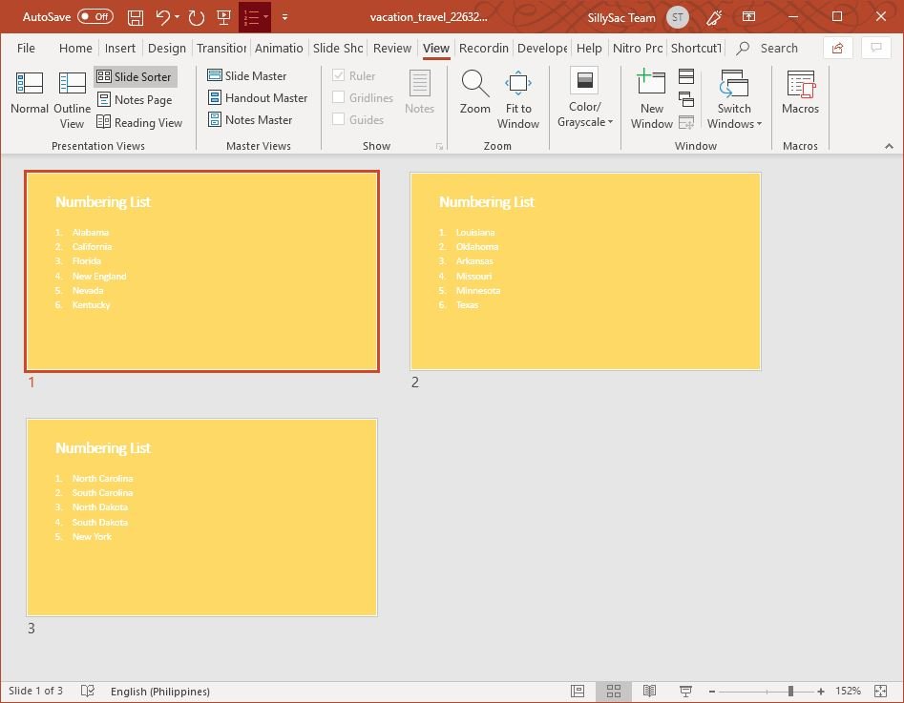Switch to Normal view in ribbon

30,94
